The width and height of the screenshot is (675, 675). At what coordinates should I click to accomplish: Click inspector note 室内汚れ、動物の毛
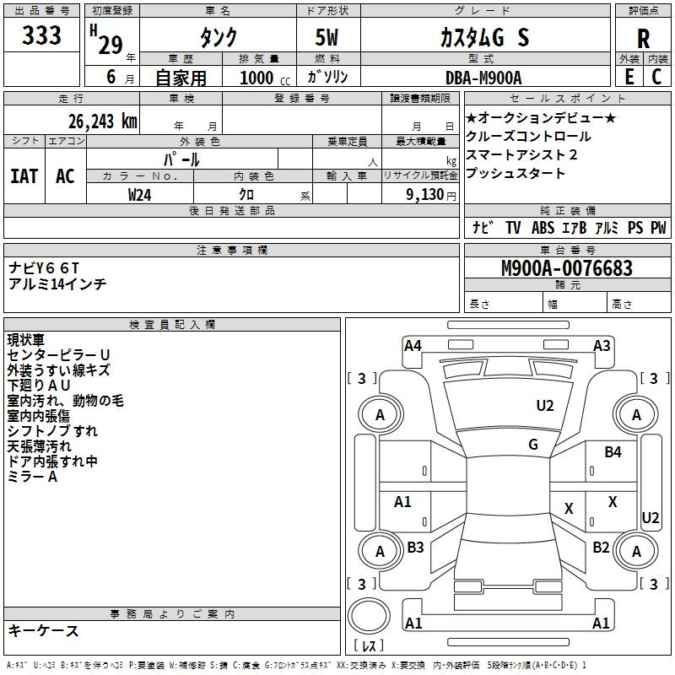(66, 401)
